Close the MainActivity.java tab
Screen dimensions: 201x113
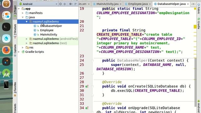click(121, 4)
